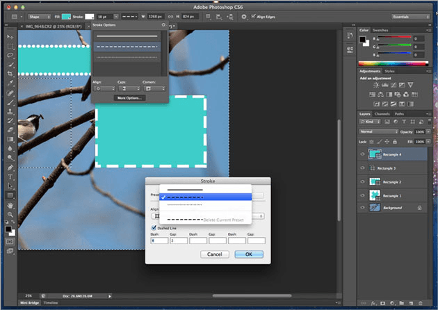This screenshot has width=438, height=310.
Task: Click the Stroke Options gear icon
Action: (163, 24)
